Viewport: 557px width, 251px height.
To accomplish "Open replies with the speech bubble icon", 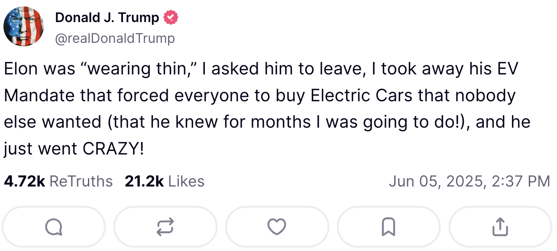I will coord(54,227).
